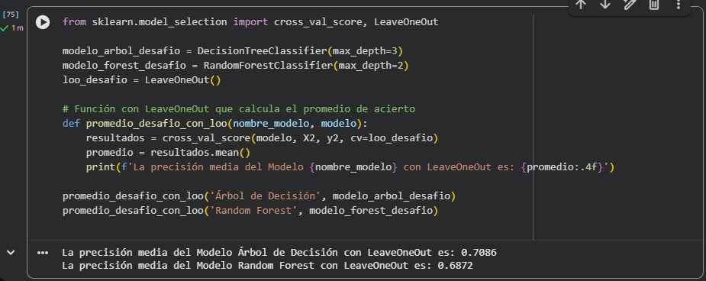Move cell down with the down arrow

pos(605,5)
